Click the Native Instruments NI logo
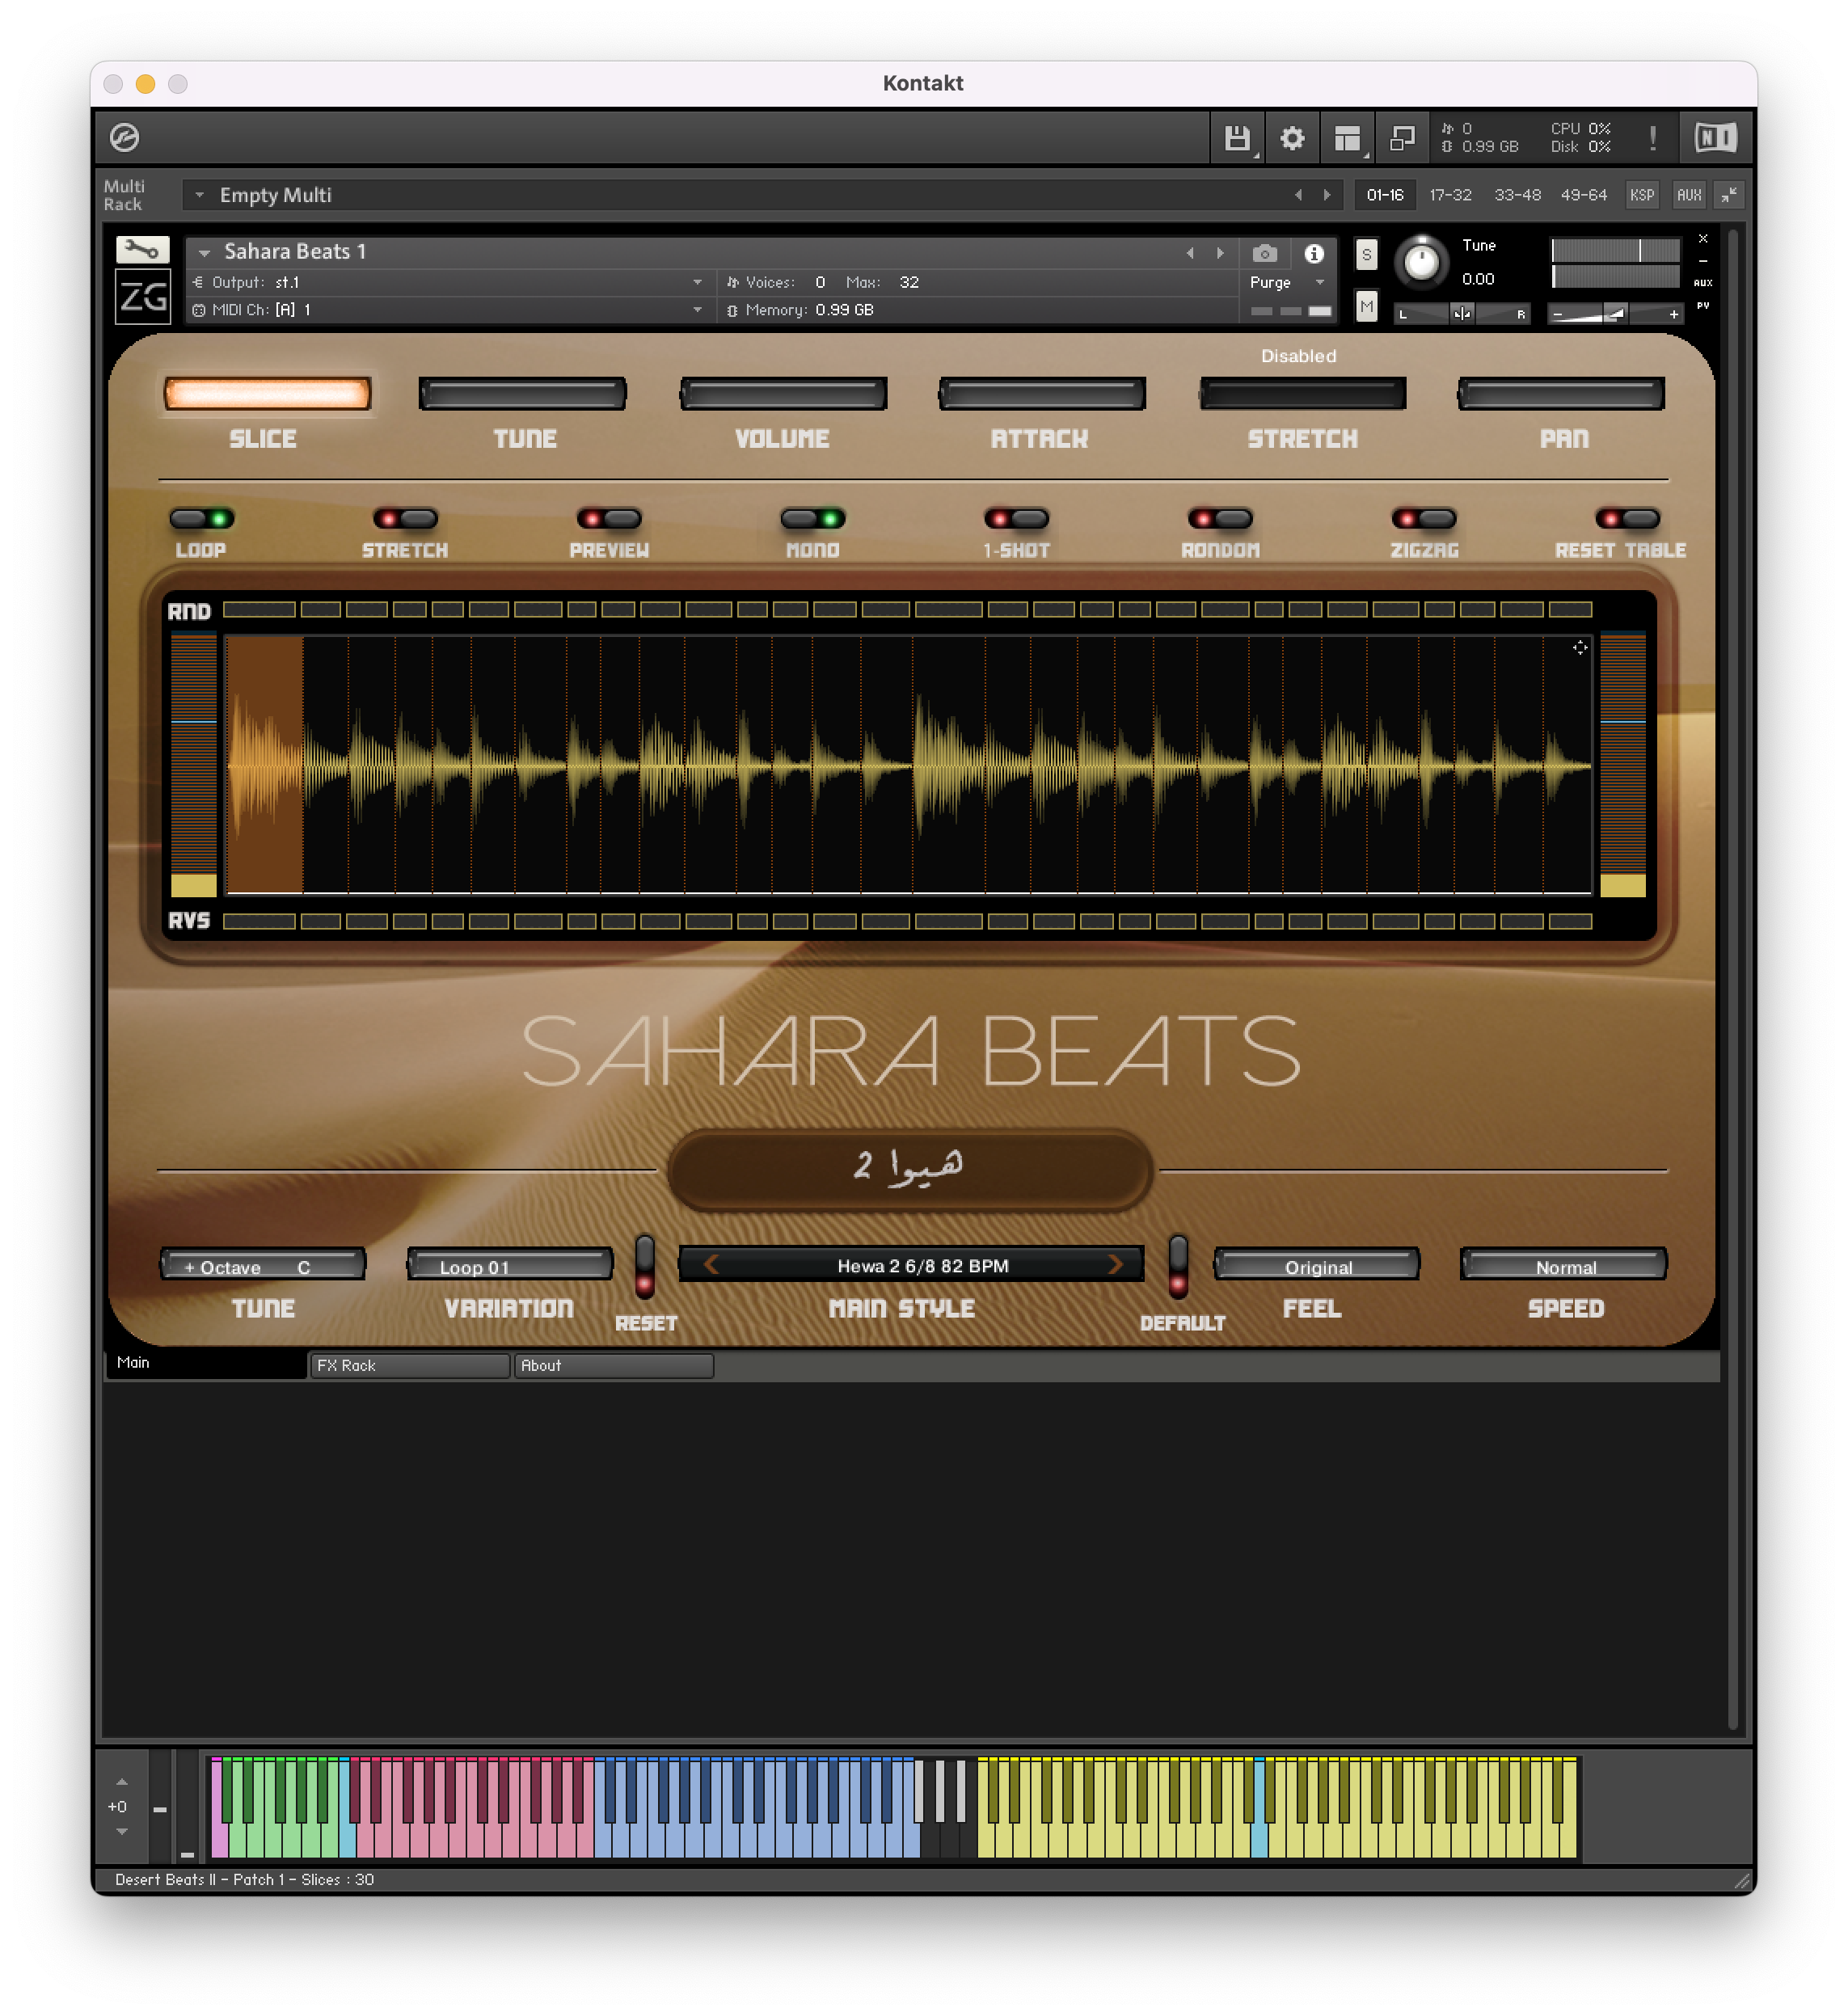 [1716, 137]
